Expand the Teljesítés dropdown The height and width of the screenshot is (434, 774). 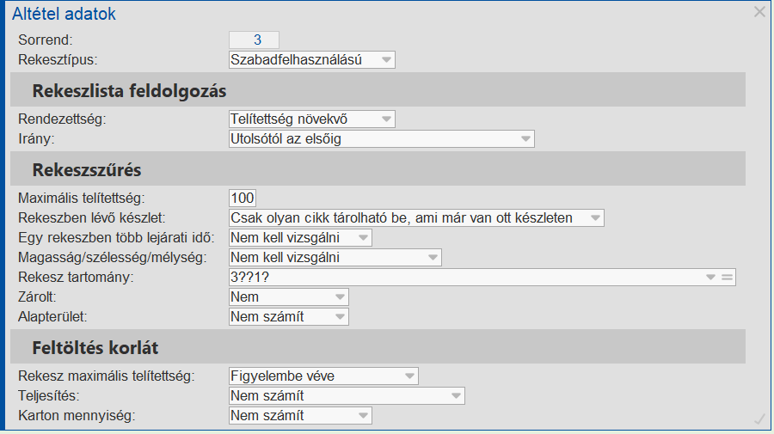[x=456, y=396]
